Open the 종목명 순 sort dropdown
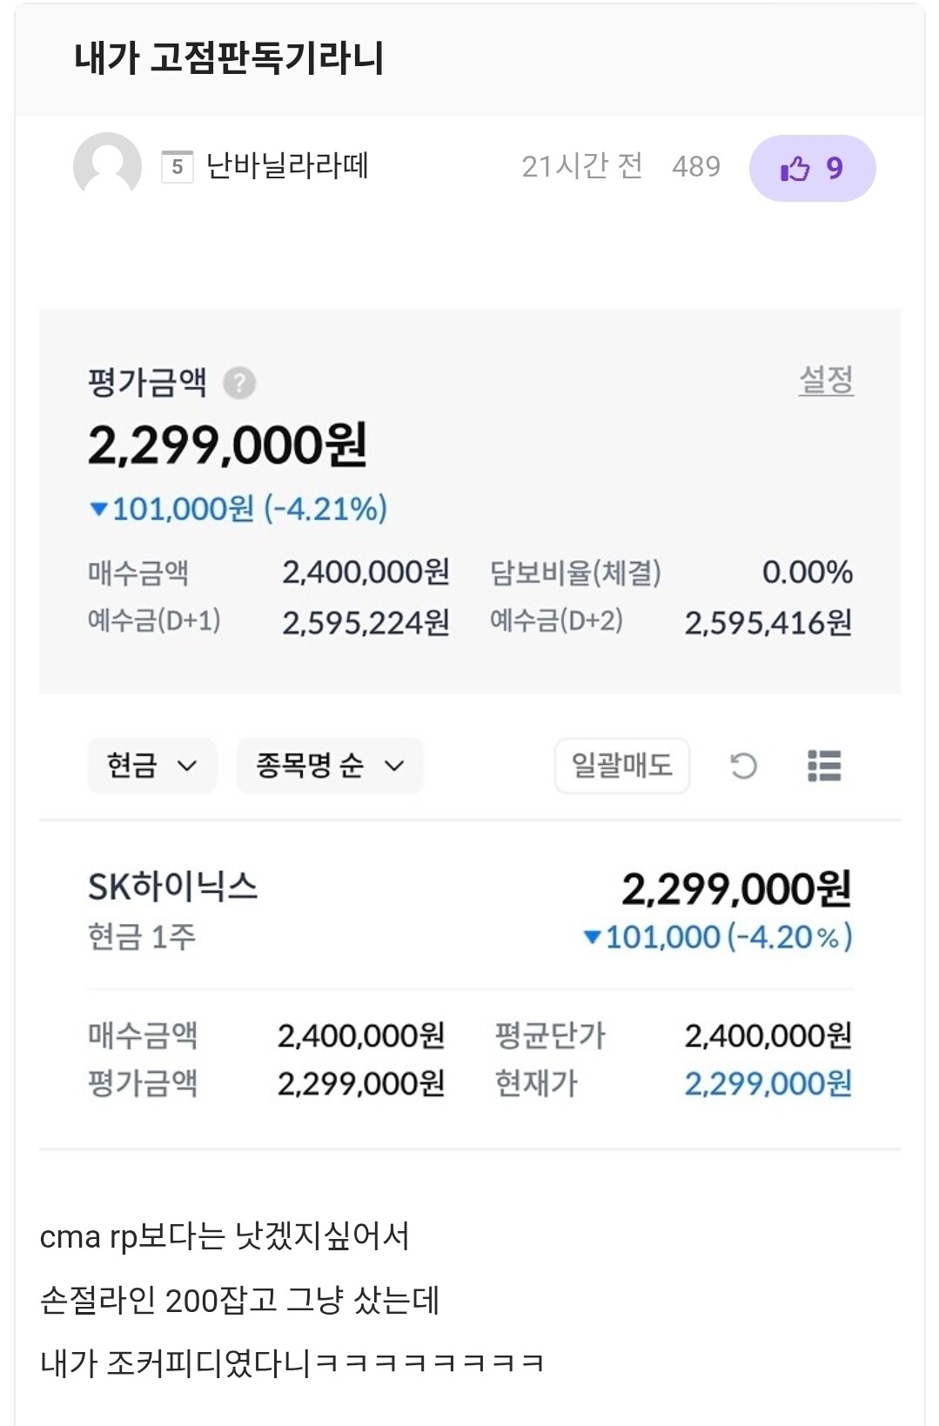Screen dimensions: 939x1426 click(x=330, y=766)
